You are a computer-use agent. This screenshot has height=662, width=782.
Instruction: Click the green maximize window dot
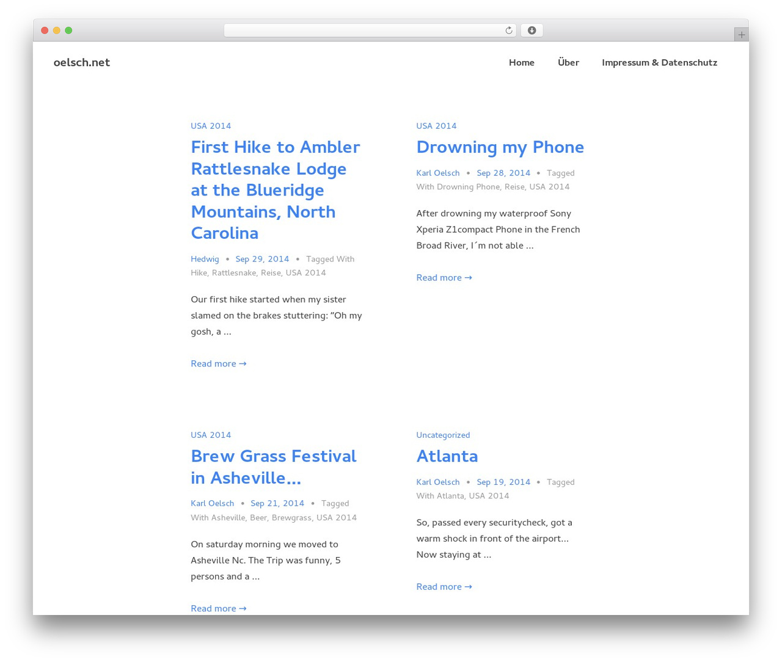(68, 31)
